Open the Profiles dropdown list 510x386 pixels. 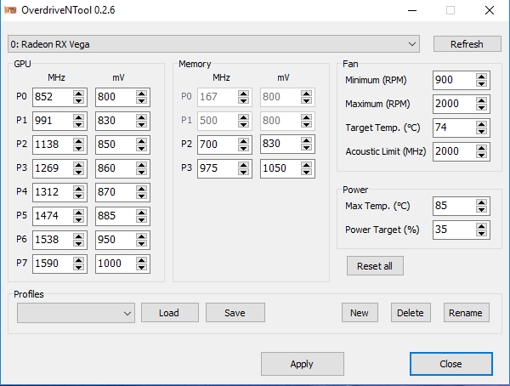tap(76, 313)
